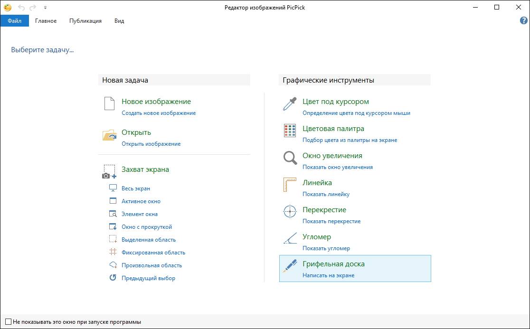Open the Цветовая палитра tool
Image resolution: width=530 pixels, height=329 pixels.
coord(333,128)
